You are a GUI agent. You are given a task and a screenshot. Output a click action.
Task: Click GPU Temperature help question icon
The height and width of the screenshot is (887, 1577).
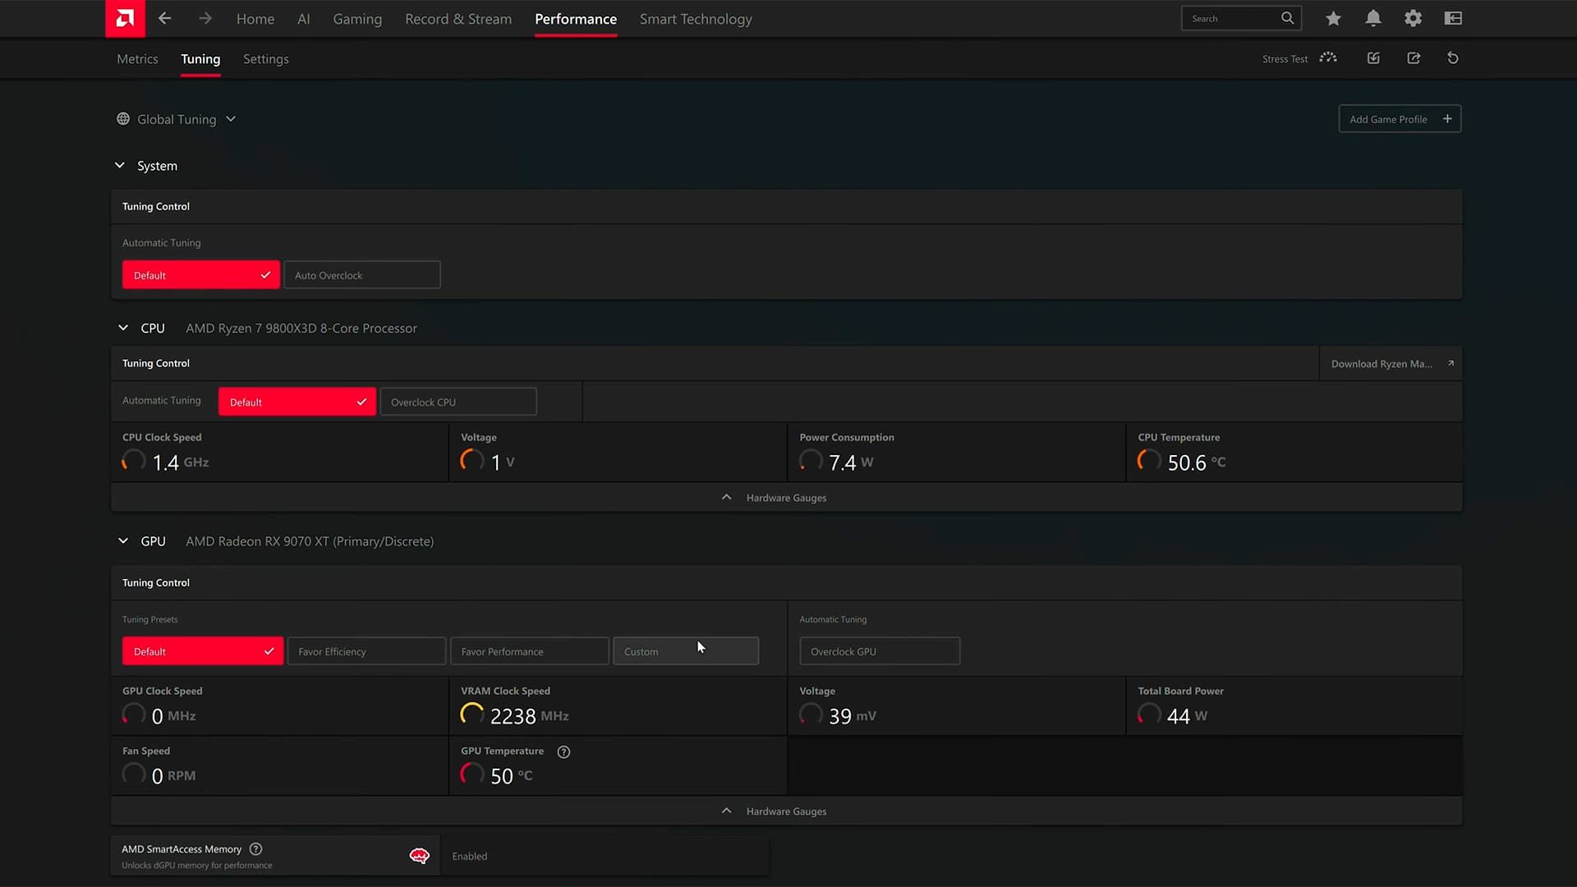coord(563,751)
